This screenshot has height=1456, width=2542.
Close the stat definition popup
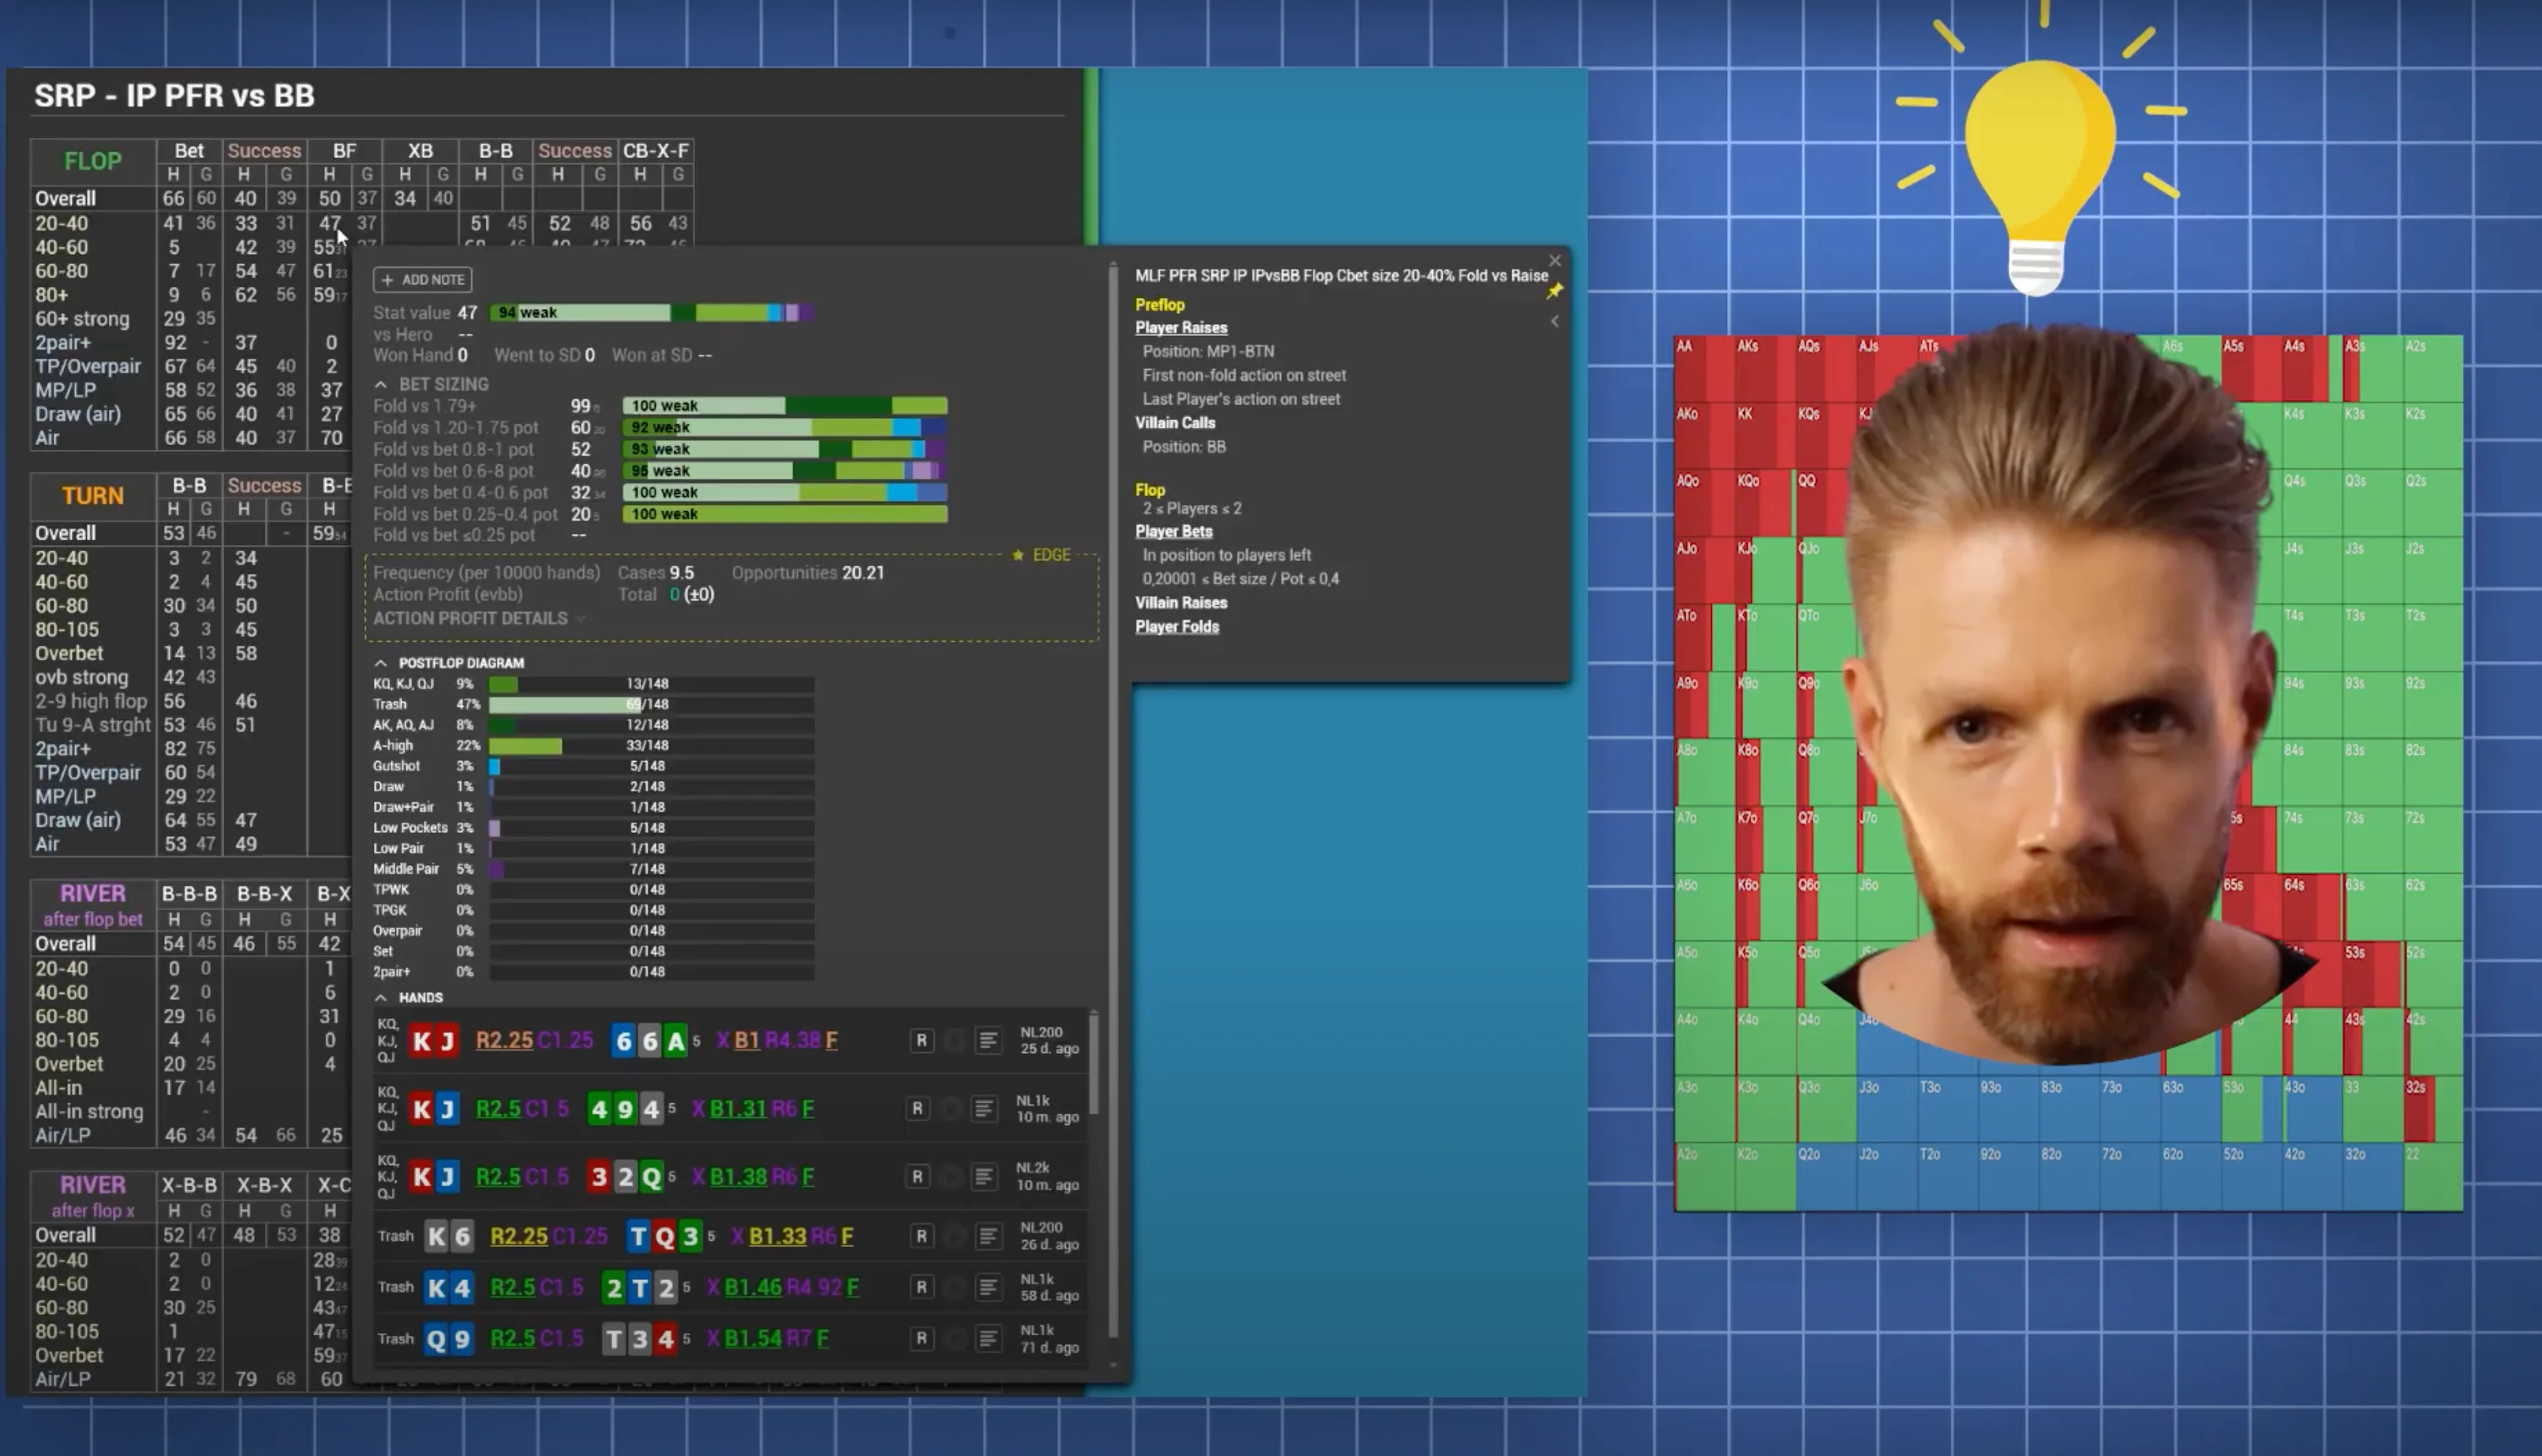1554,260
